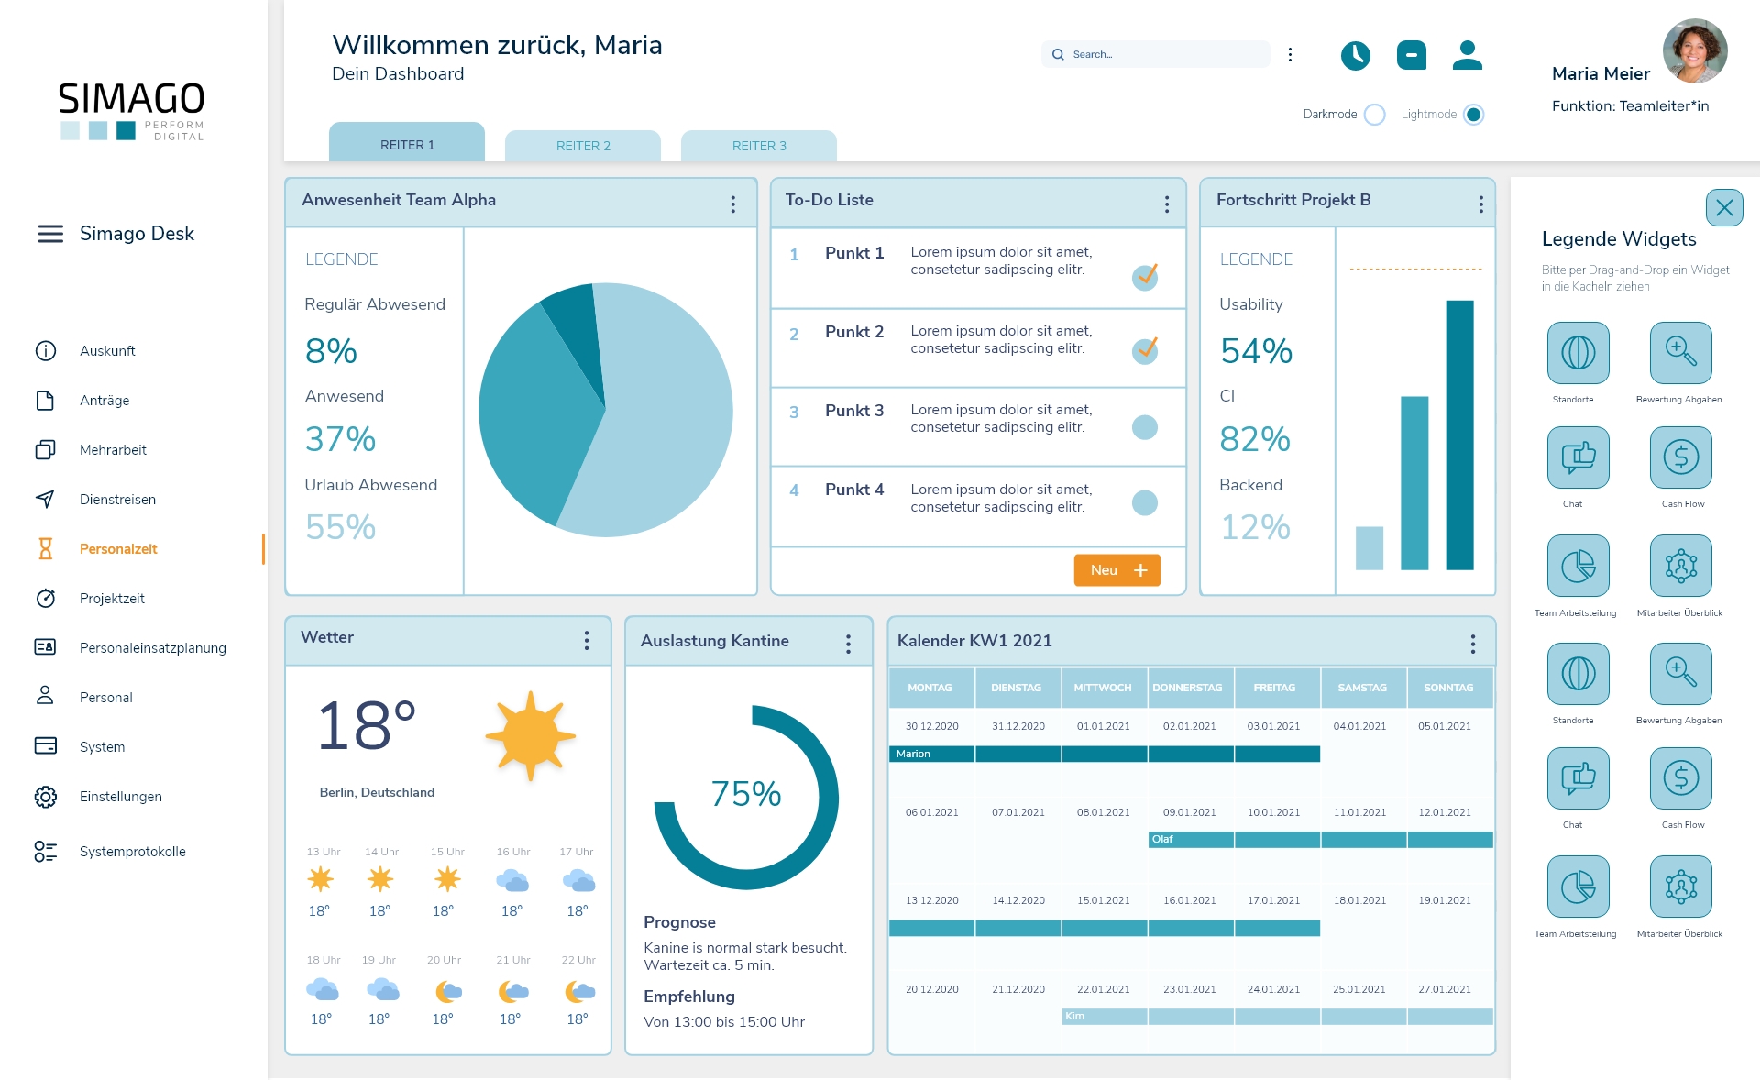The width and height of the screenshot is (1760, 1080).
Task: Open the hamburger menu beside Simago Desk
Action: (x=50, y=234)
